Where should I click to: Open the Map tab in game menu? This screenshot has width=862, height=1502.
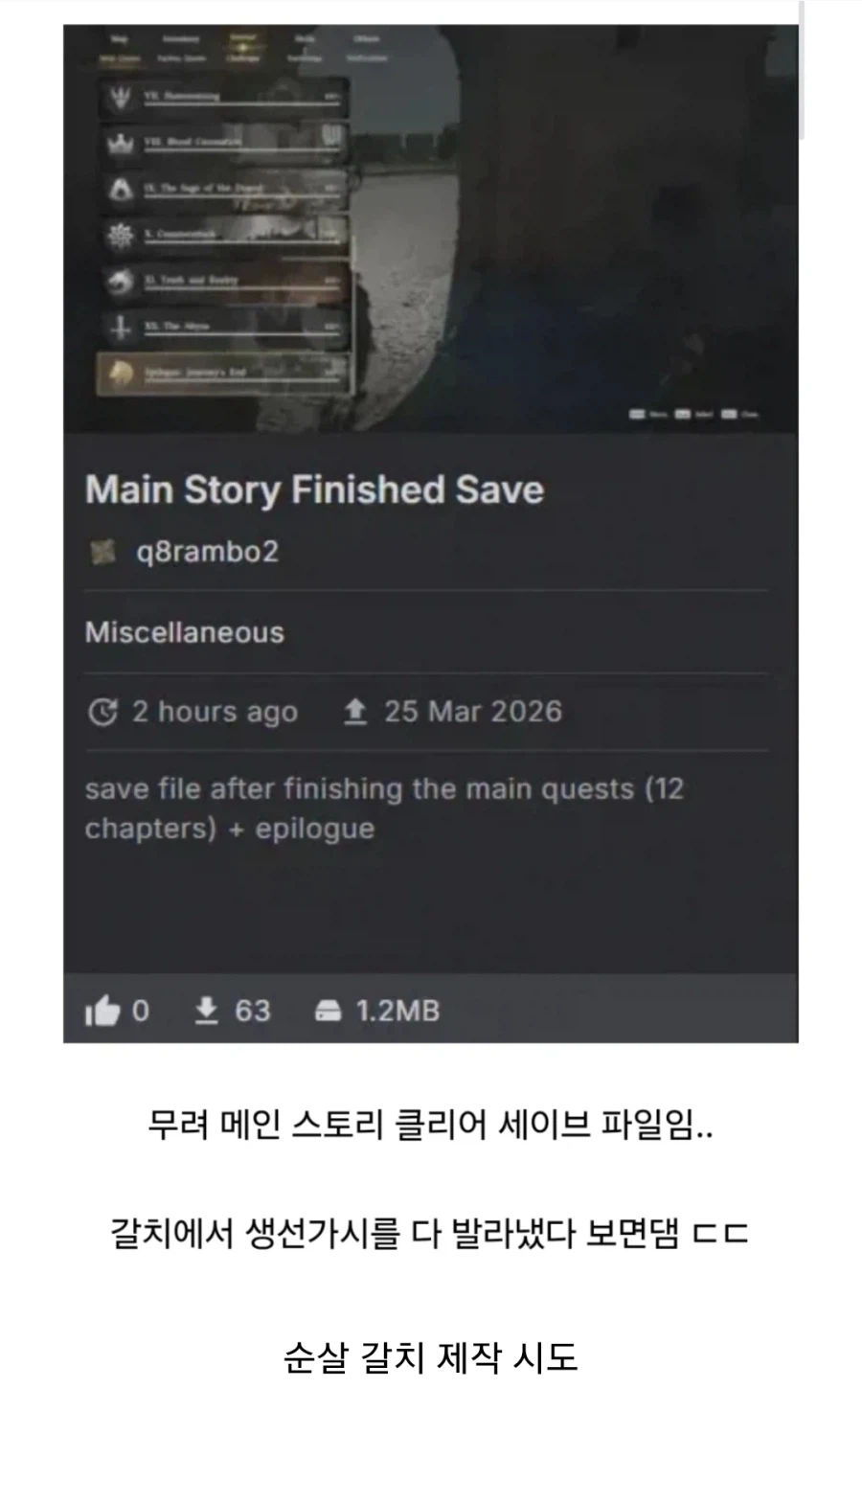pyautogui.click(x=120, y=39)
